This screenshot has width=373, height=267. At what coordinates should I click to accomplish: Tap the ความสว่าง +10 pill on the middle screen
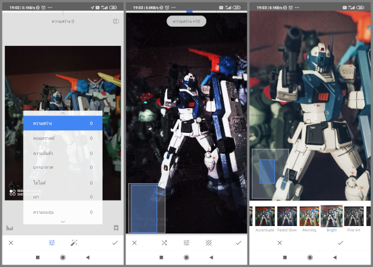pyautogui.click(x=186, y=21)
